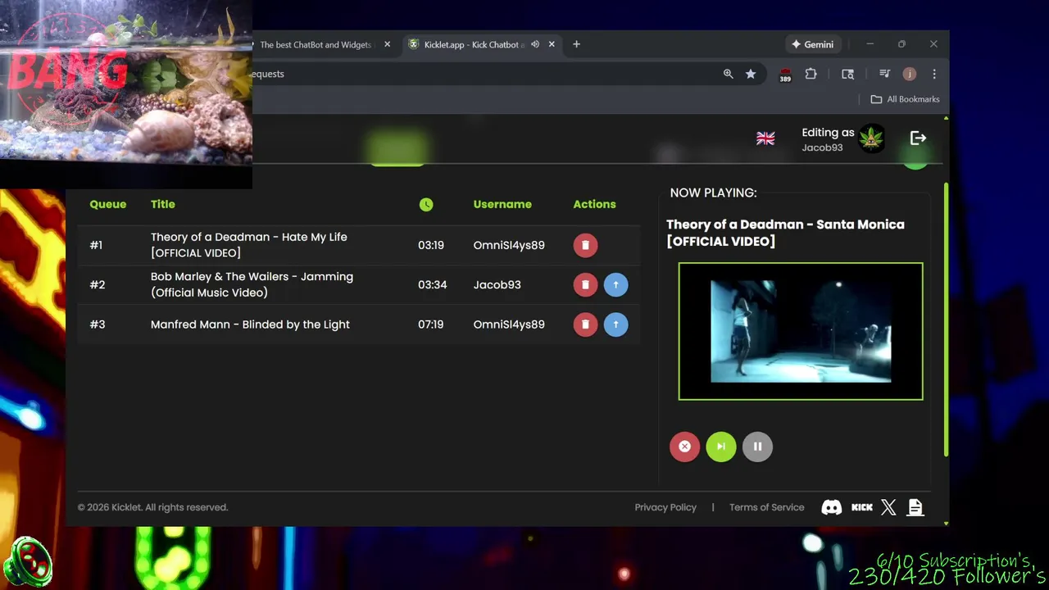
Task: Select the Actions column header
Action: click(594, 204)
